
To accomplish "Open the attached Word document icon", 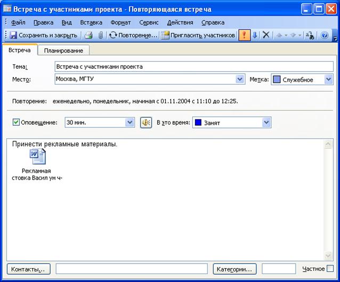I will click(38, 156).
